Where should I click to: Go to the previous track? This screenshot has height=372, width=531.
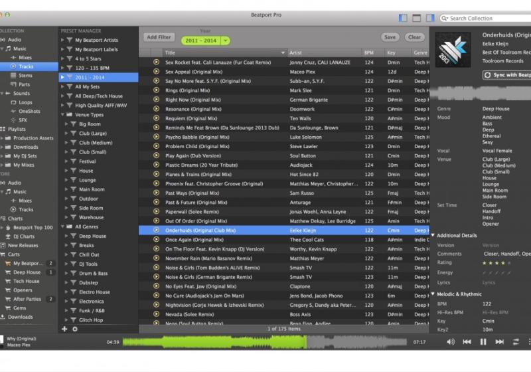(467, 341)
